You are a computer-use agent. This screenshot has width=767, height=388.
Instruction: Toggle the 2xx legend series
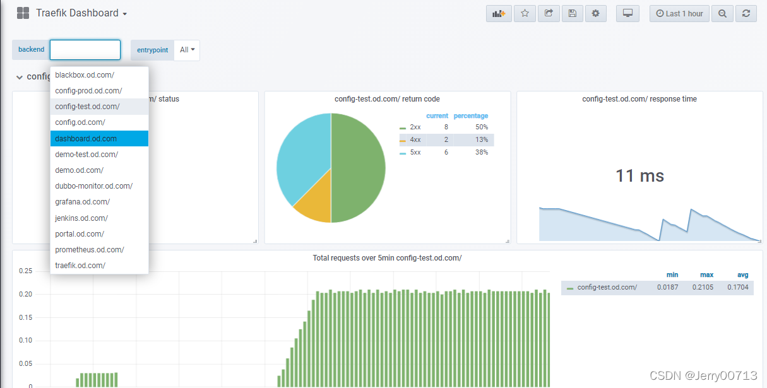tap(415, 127)
